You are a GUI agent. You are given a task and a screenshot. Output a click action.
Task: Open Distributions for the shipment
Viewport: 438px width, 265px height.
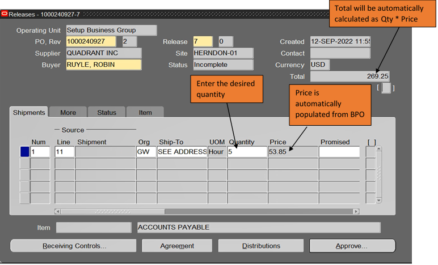click(x=261, y=246)
